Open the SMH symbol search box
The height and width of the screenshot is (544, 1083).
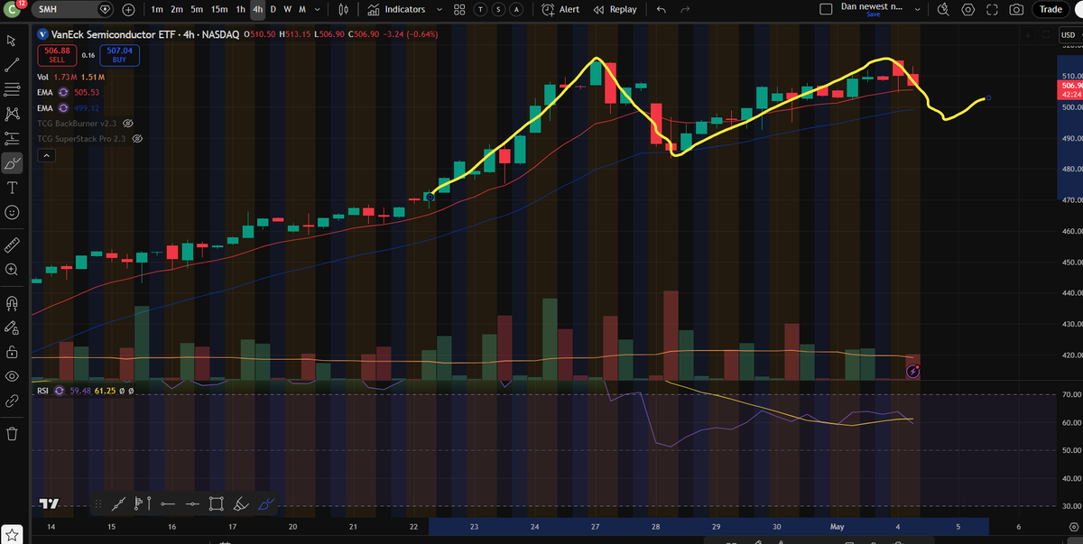pyautogui.click(x=71, y=9)
